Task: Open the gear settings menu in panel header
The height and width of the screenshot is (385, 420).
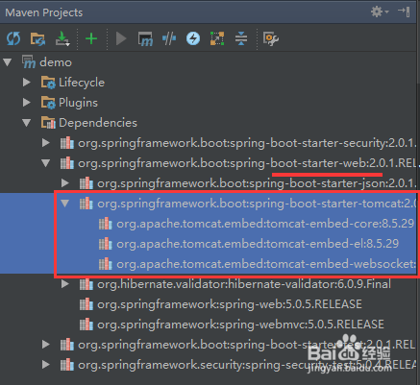Action: (x=380, y=12)
